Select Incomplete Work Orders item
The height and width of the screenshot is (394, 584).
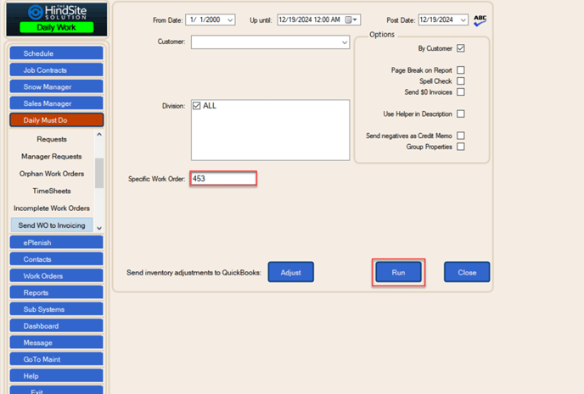(x=52, y=208)
